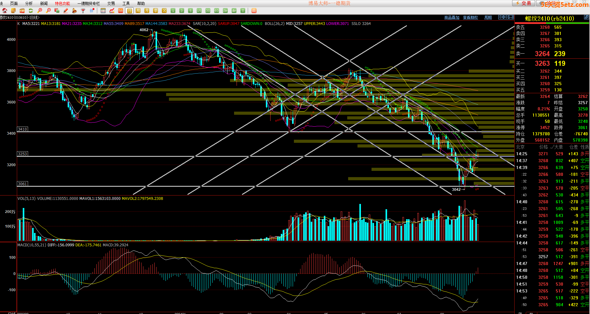
Task: Click the 商品叠加 link
Action: tap(452, 17)
